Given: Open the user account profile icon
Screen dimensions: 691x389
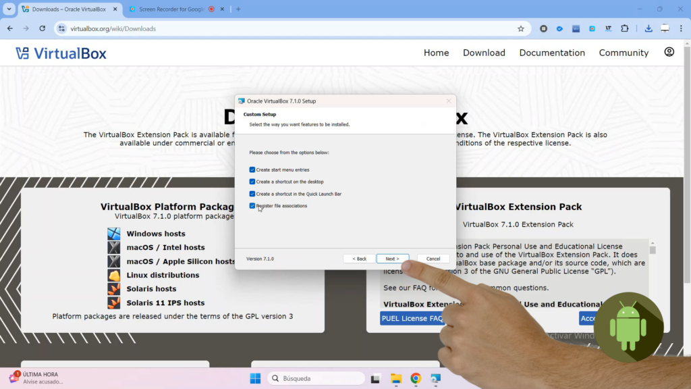Looking at the screenshot, I should pos(669,52).
